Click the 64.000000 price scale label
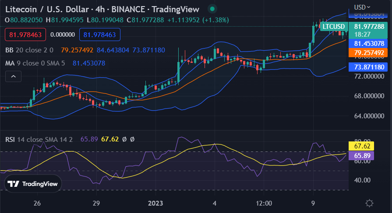Image resolution: width=392 pixels, height=213 pixels. point(369,116)
